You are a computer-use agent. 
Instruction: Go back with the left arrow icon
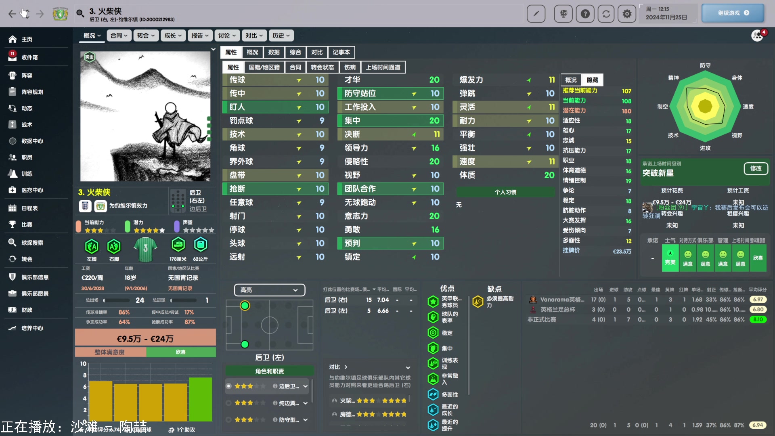[12, 14]
